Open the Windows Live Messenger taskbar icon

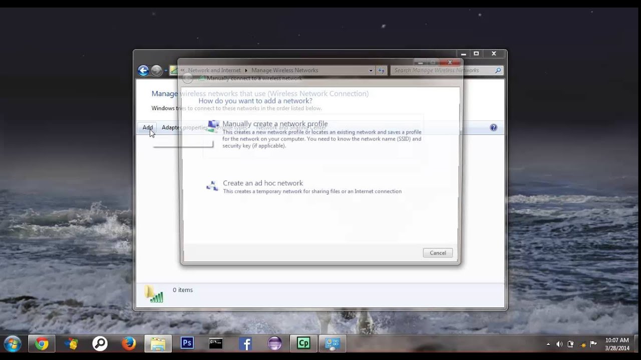(71, 343)
